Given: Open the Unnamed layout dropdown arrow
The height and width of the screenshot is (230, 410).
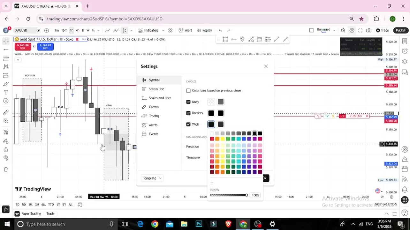Looking at the screenshot, I should pos(334,30).
